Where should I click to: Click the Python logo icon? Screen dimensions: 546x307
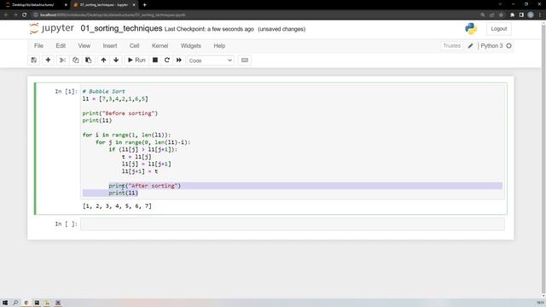coord(471,28)
